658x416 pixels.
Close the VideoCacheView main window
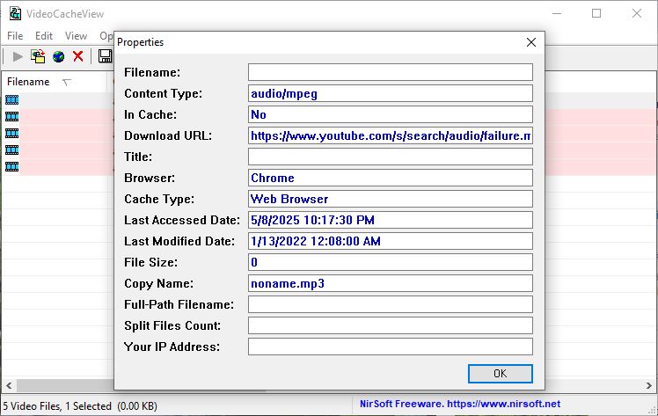click(637, 13)
